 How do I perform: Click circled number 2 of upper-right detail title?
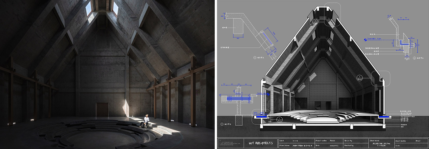(414, 58)
